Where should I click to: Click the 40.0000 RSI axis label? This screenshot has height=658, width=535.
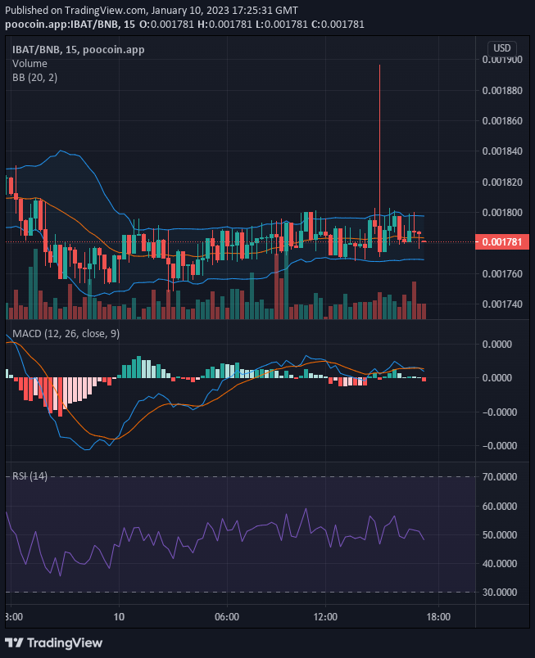point(499,564)
